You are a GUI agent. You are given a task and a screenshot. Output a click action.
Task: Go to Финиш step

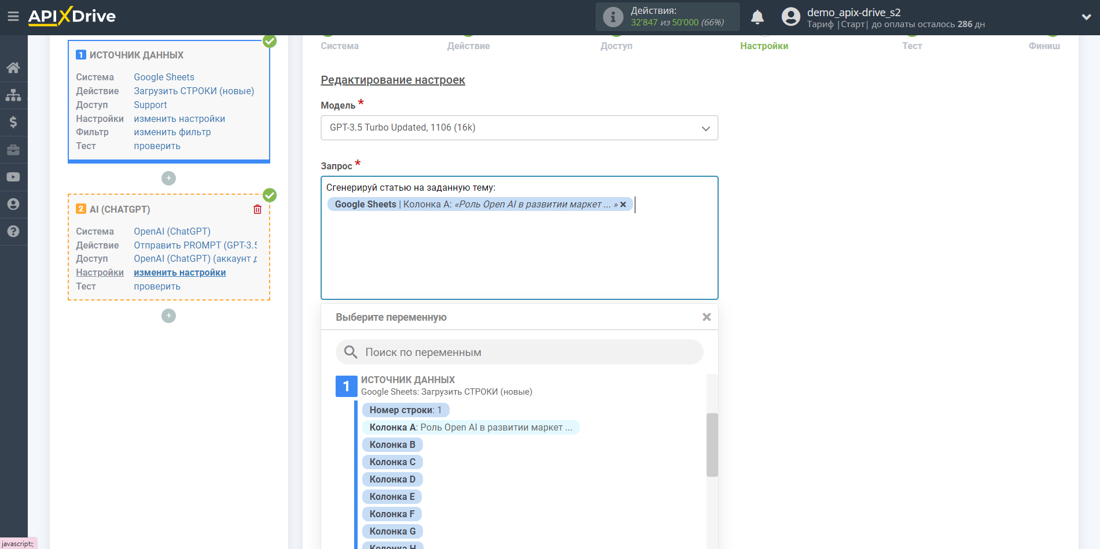coord(1044,46)
